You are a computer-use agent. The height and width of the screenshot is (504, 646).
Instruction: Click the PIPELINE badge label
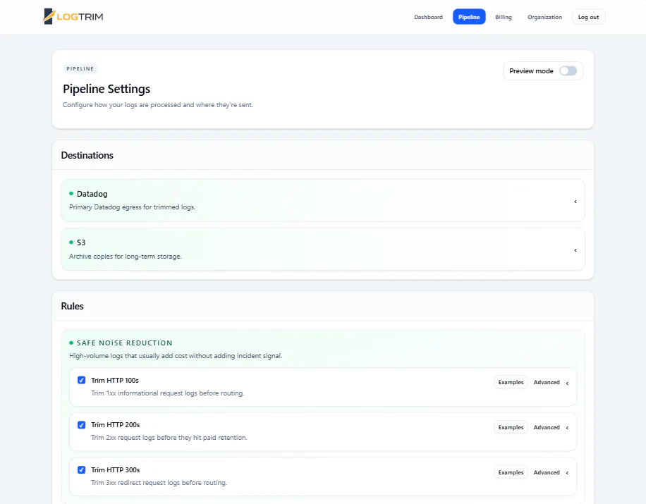(x=80, y=69)
